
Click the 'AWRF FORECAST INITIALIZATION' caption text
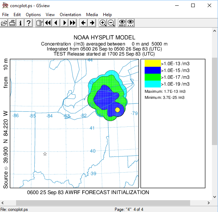(x=107, y=192)
